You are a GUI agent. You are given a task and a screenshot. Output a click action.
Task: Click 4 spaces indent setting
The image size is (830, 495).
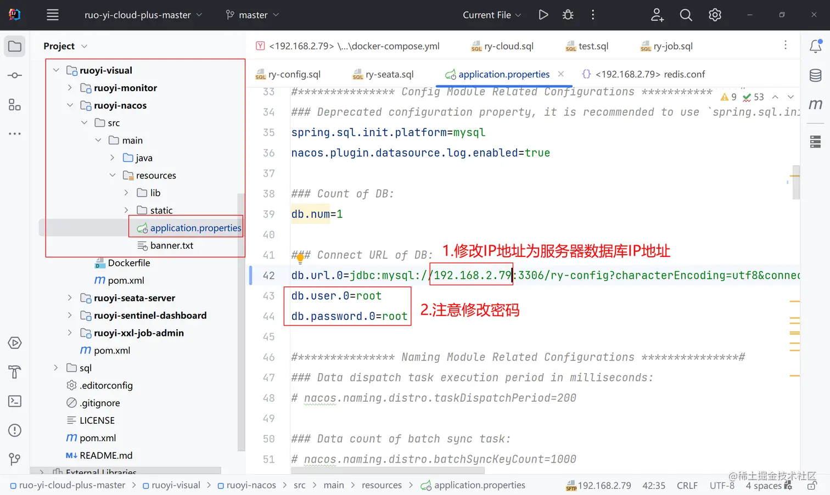764,486
